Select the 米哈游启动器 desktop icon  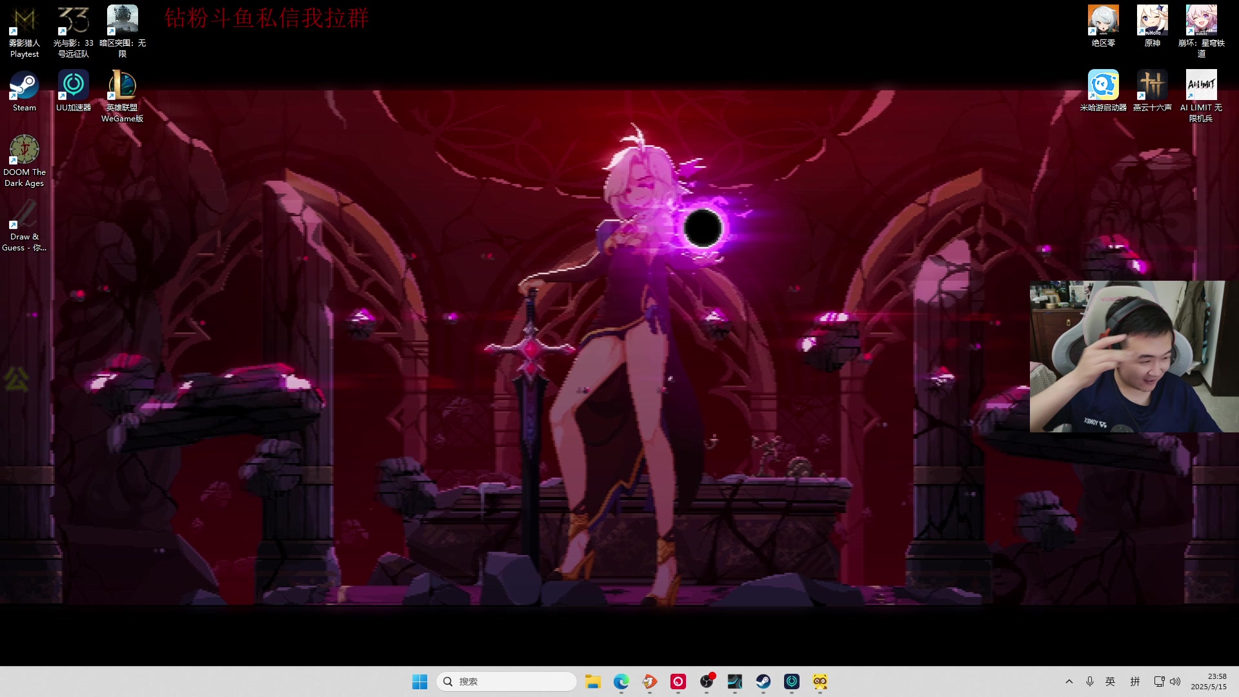point(1103,92)
